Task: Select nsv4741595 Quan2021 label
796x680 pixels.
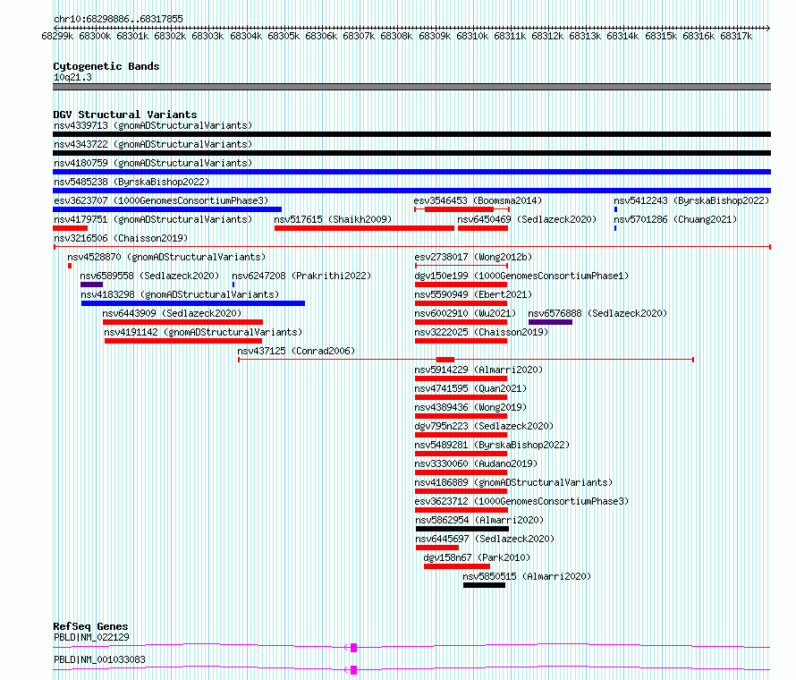Action: point(470,388)
